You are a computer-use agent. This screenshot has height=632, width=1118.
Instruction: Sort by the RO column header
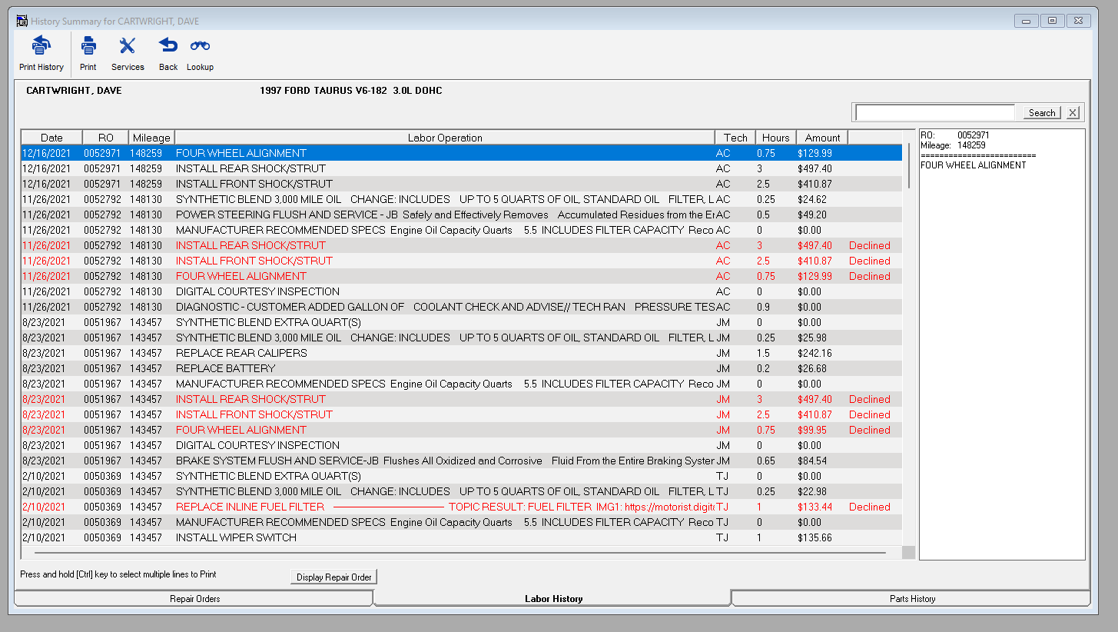[106, 138]
